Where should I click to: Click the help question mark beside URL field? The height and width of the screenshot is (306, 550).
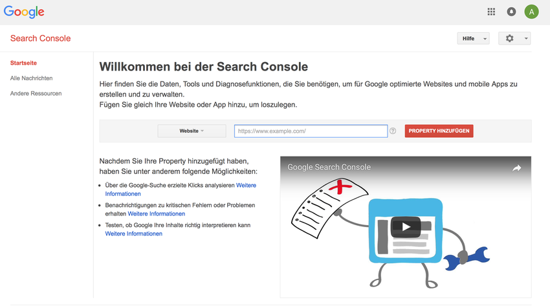point(393,131)
